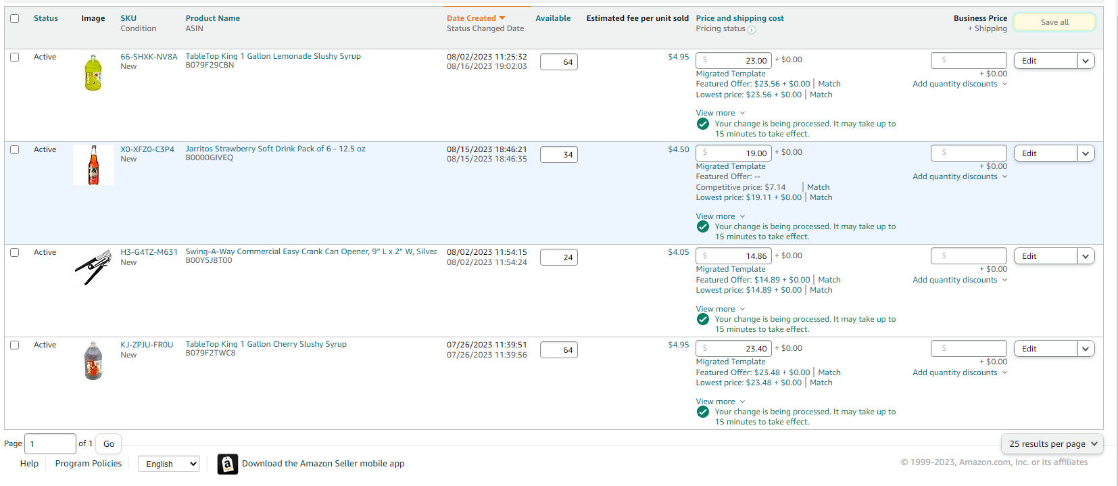
Task: Click the Available quantity field showing 34
Action: point(559,155)
